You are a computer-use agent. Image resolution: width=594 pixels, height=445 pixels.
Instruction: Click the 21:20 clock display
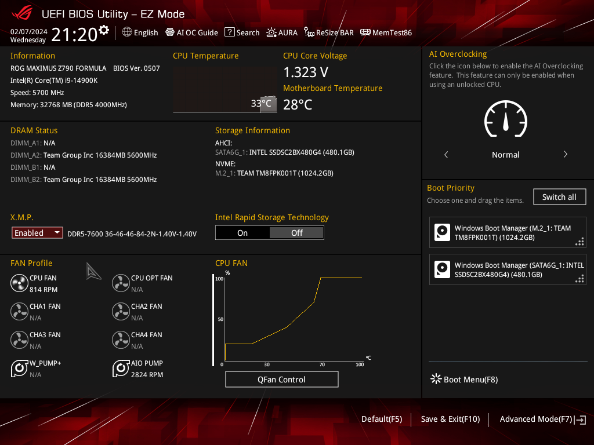point(74,34)
